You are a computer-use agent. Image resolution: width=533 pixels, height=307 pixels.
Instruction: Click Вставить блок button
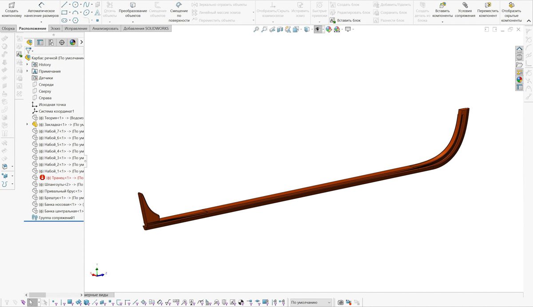(345, 20)
